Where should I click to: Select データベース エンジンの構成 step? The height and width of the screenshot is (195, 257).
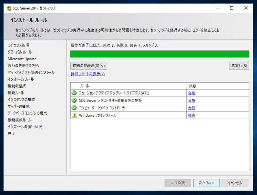pos(27,113)
